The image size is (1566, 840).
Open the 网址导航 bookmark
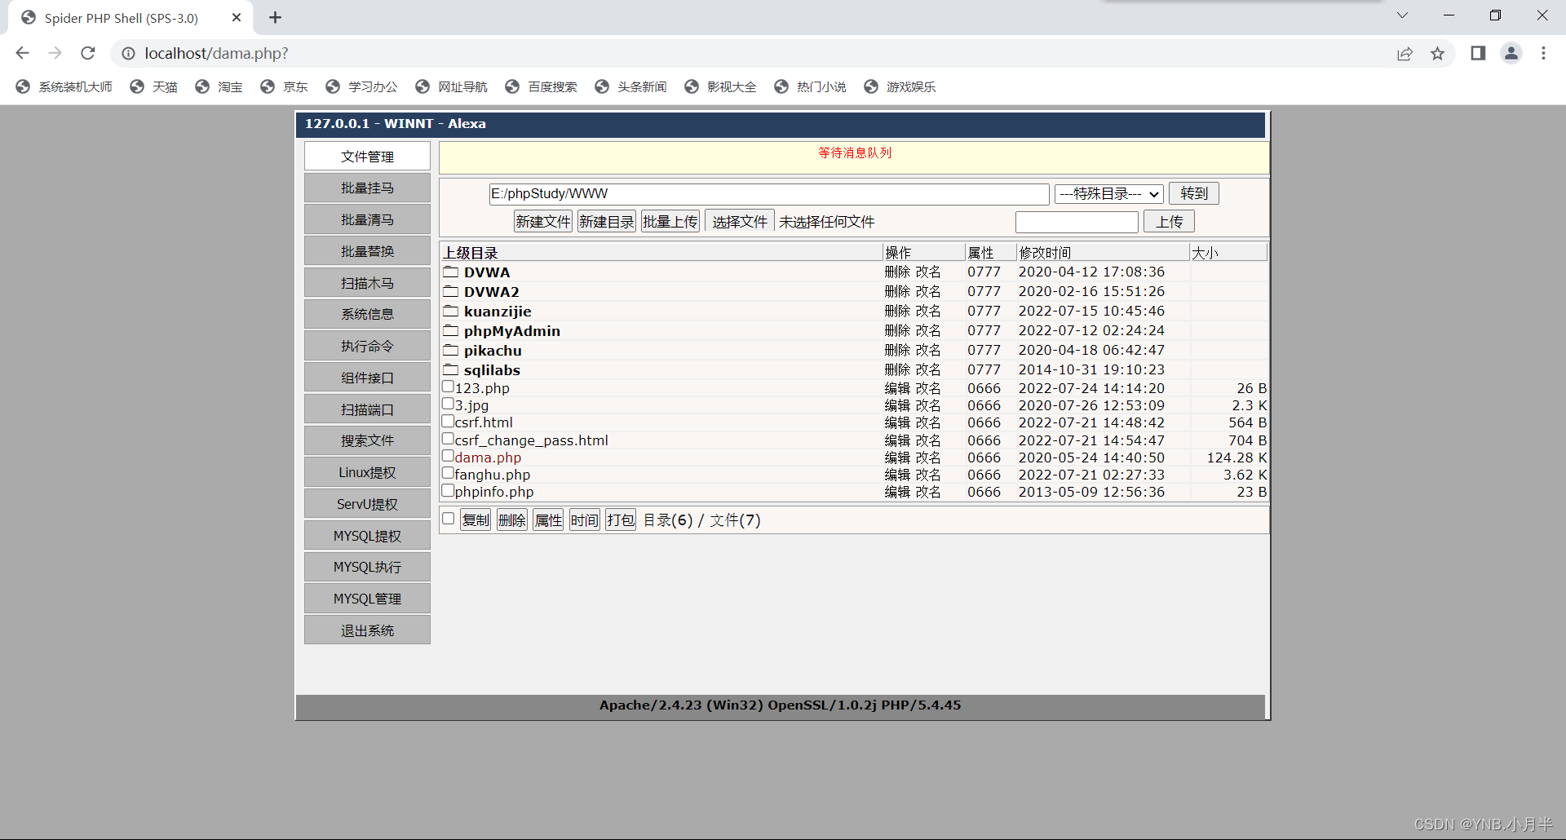point(452,86)
